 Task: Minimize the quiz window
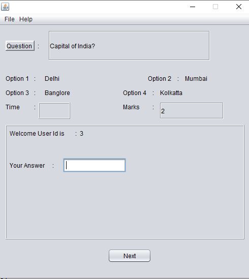click(193, 7)
